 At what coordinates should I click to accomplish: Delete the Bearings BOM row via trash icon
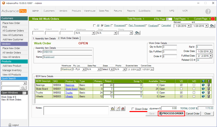click(208, 85)
